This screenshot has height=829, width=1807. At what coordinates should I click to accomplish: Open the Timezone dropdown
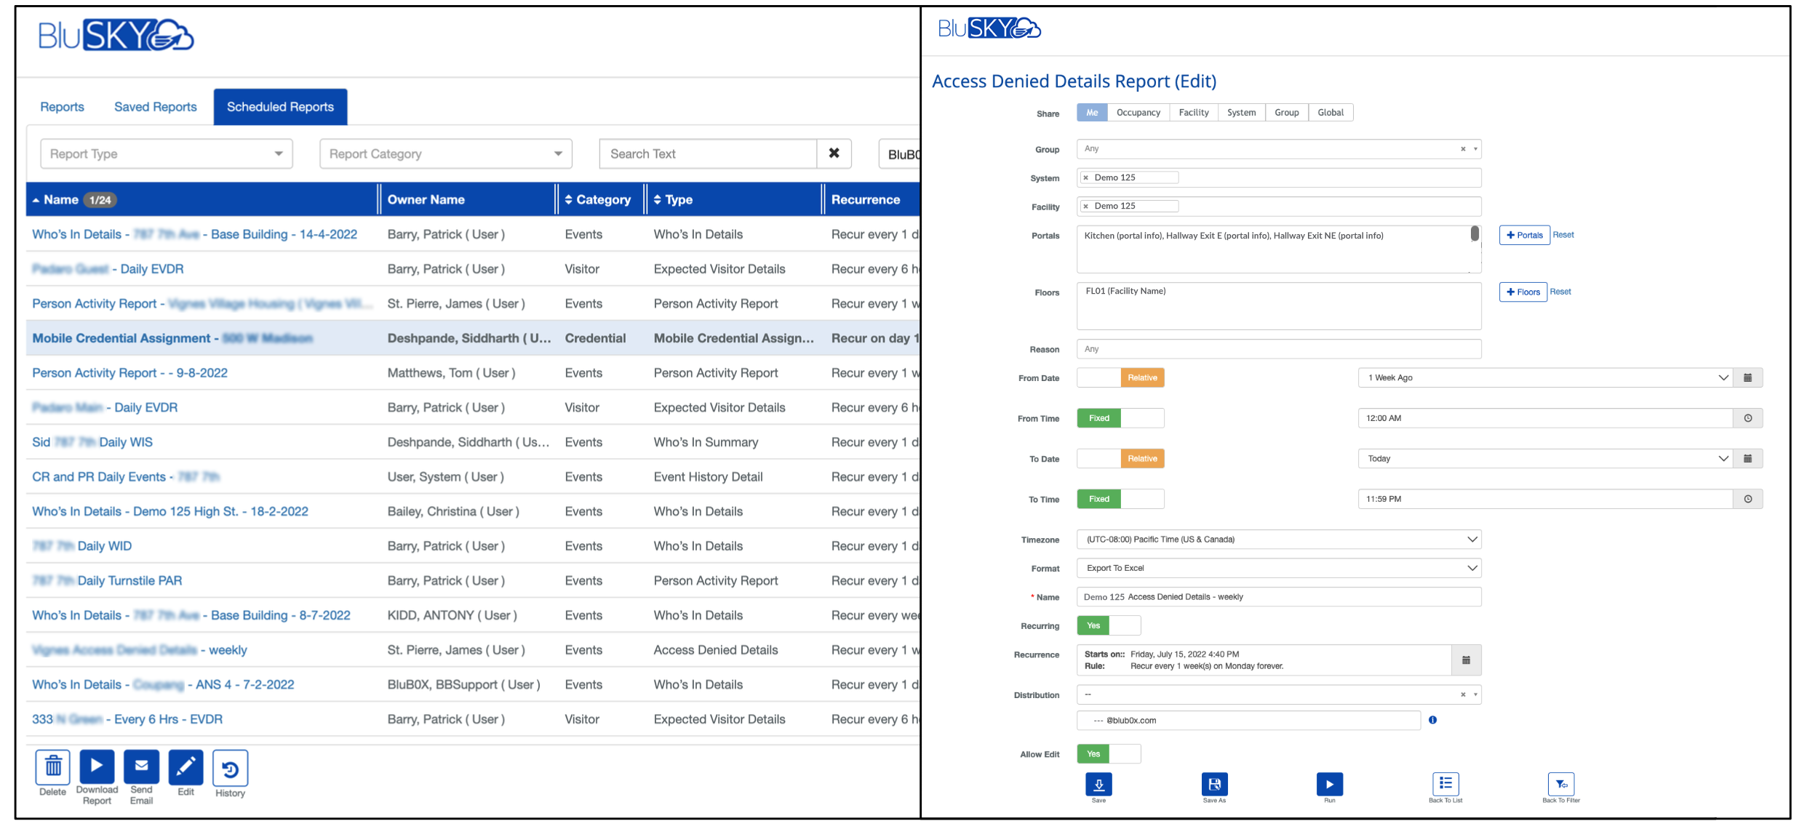(x=1472, y=539)
